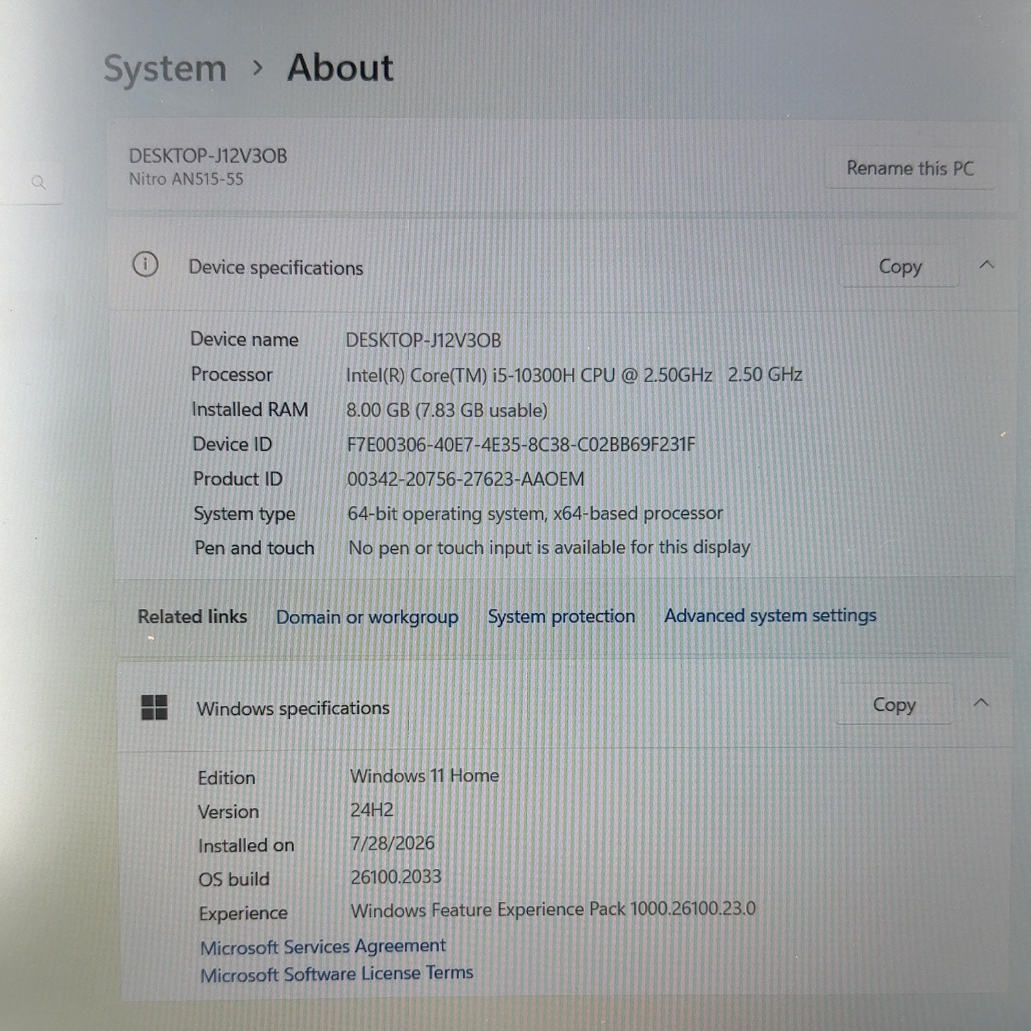Image resolution: width=1031 pixels, height=1031 pixels.
Task: Click the Device specifications info icon
Action: [x=145, y=265]
